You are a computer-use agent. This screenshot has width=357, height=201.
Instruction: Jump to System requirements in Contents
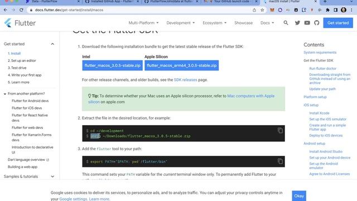click(320, 52)
